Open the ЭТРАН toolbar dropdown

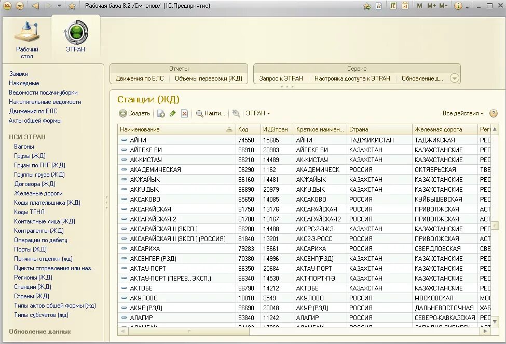258,113
